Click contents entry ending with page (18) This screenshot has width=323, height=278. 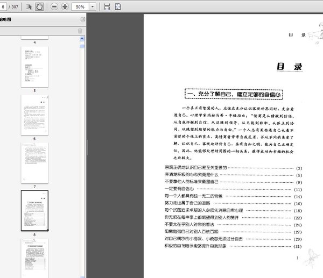pos(234,210)
